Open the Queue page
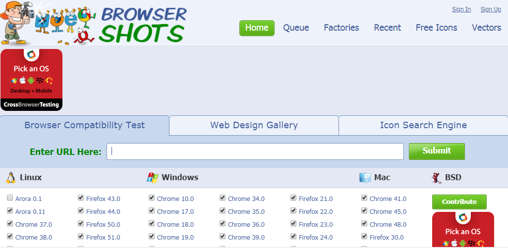The height and width of the screenshot is (248, 508). (x=296, y=28)
